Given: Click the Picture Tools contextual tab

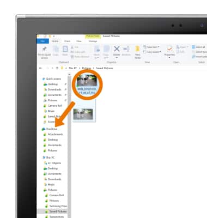Looking at the screenshot, I should coord(93,36).
